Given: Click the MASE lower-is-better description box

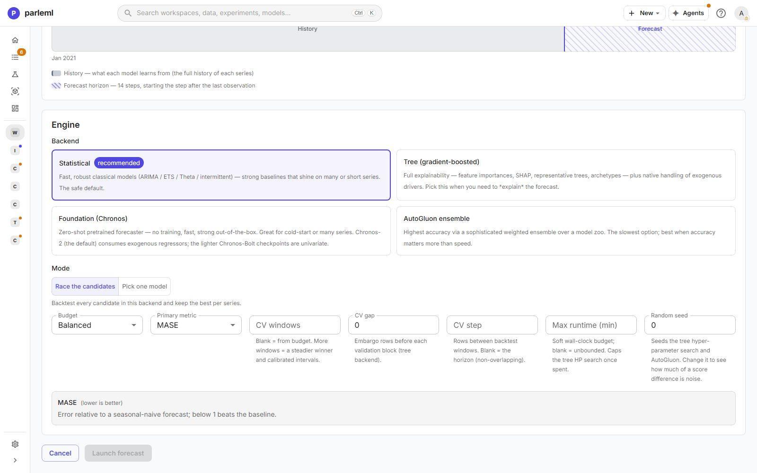Looking at the screenshot, I should coord(394,408).
